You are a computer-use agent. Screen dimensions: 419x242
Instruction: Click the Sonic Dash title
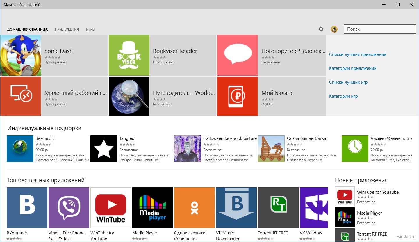(x=58, y=51)
